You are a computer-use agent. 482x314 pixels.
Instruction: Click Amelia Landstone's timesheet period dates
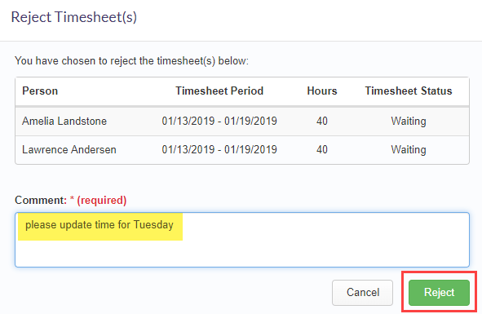[x=219, y=121]
